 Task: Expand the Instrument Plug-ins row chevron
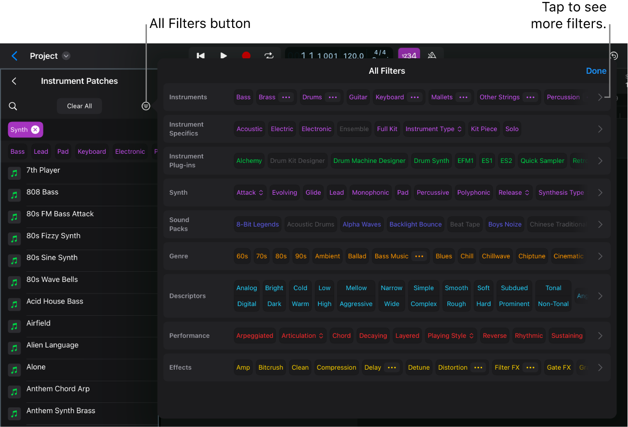(x=600, y=161)
